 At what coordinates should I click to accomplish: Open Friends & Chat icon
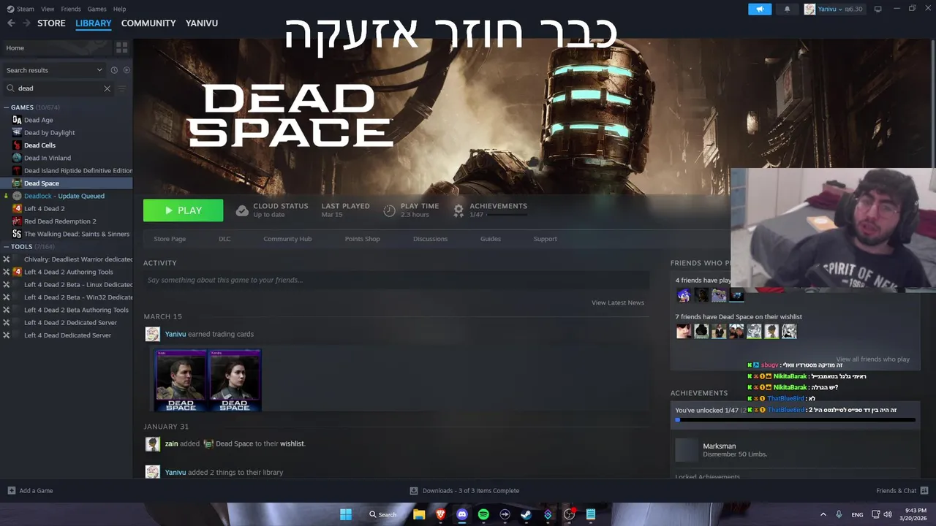click(x=924, y=491)
